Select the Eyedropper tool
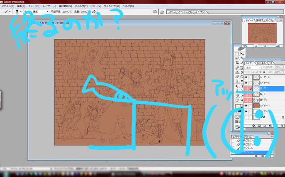 [242, 95]
